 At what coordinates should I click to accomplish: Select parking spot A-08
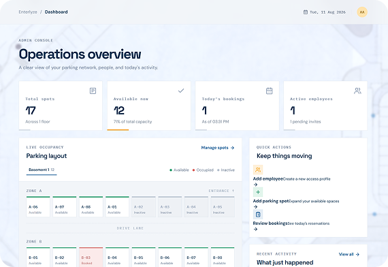click(x=91, y=207)
